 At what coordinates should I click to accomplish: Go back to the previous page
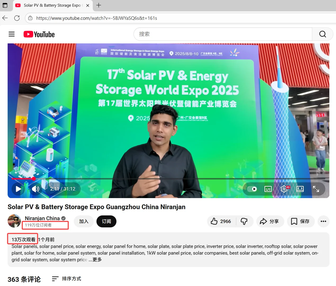coord(5,18)
